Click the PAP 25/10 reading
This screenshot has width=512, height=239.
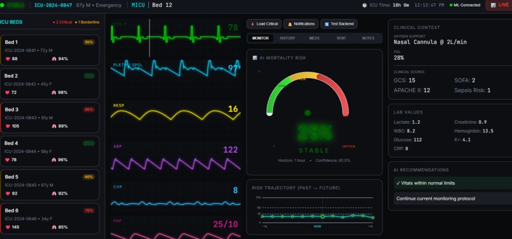click(226, 224)
